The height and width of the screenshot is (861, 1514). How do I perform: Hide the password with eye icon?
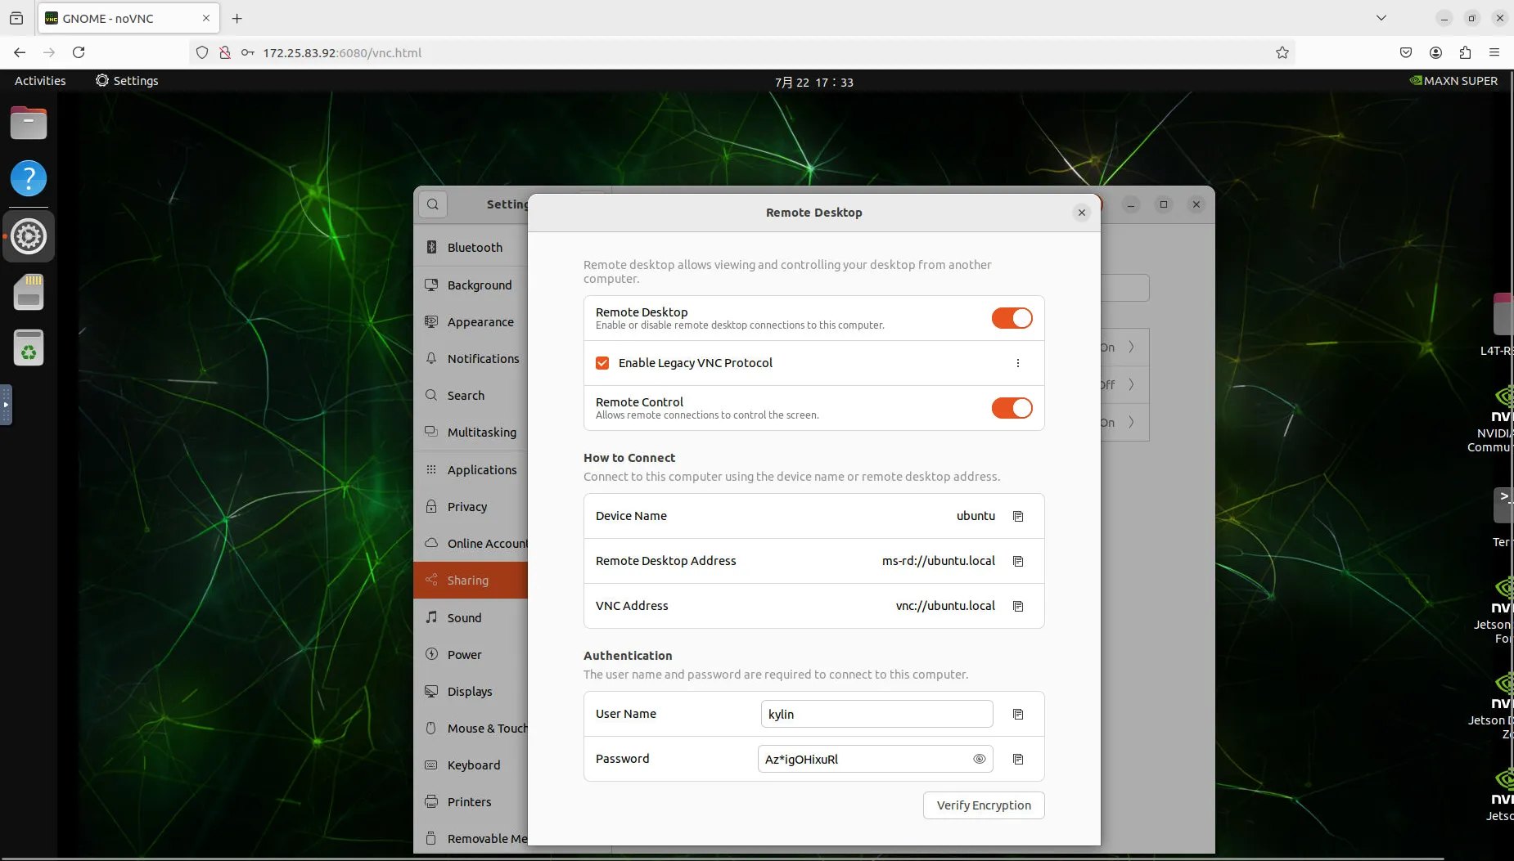coord(979,759)
